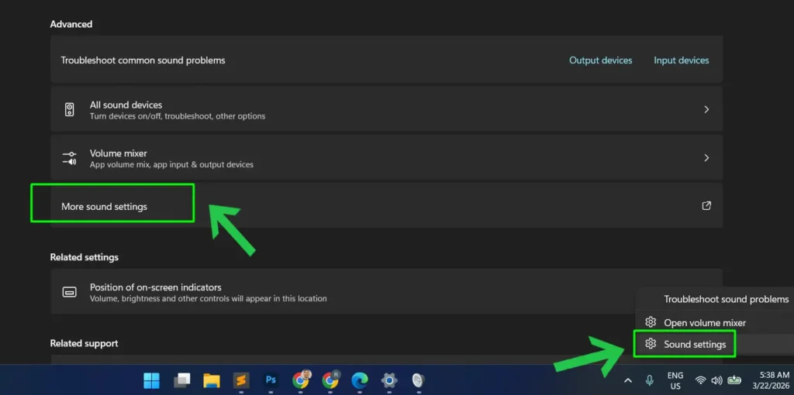Choose Open volume mixer from the context menu
The width and height of the screenshot is (794, 395).
point(705,323)
